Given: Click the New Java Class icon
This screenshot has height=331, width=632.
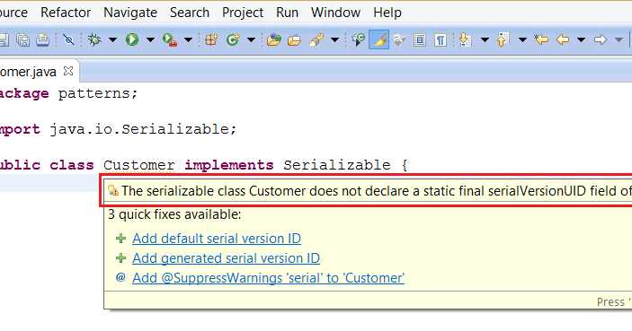Looking at the screenshot, I should click(233, 39).
